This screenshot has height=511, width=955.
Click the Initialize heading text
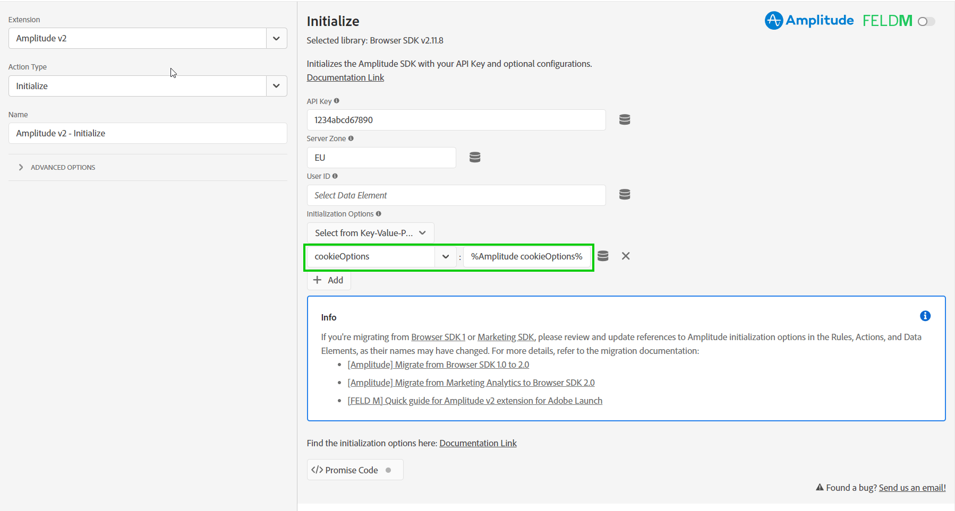[333, 21]
